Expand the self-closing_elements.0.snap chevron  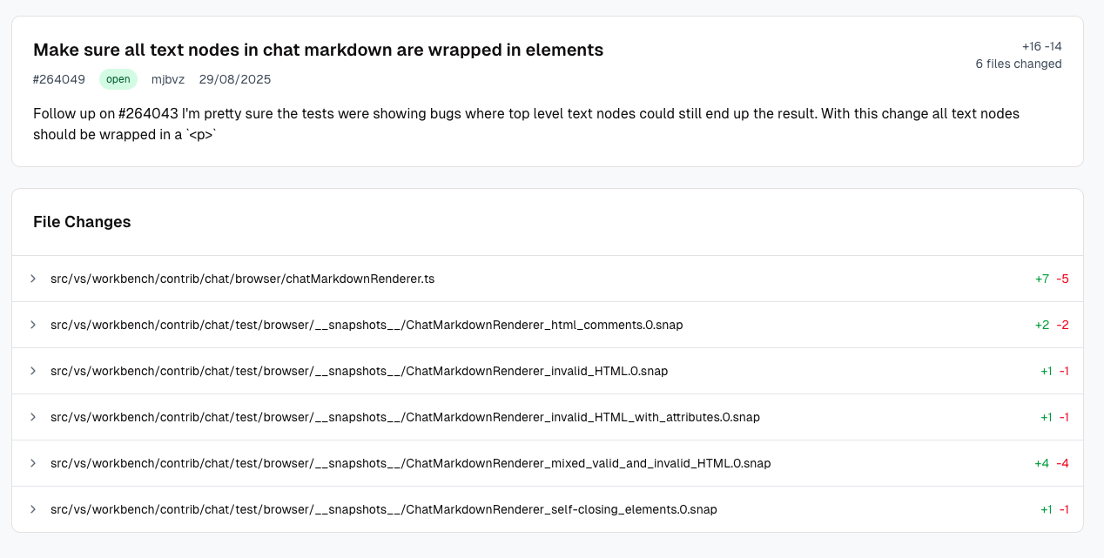[x=33, y=509]
